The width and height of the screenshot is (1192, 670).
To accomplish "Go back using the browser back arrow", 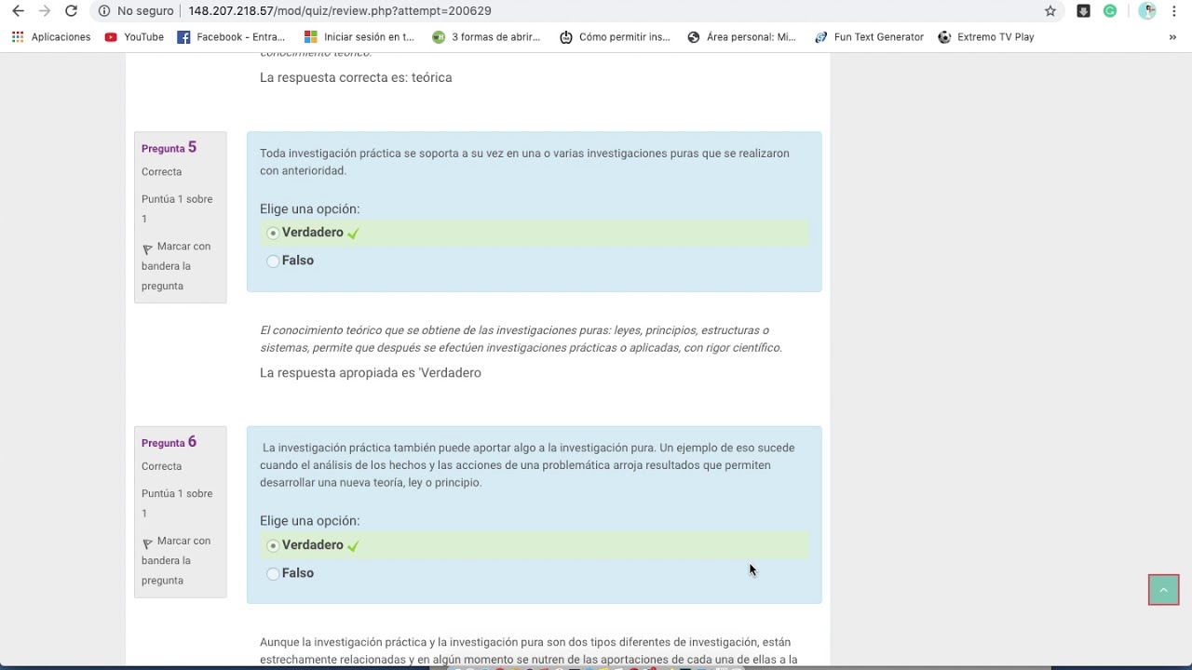I will pos(18,11).
